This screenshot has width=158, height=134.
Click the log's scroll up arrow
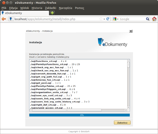128,61
